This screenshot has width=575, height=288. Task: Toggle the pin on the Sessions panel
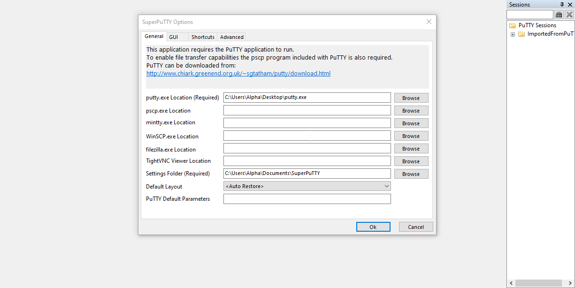click(562, 5)
